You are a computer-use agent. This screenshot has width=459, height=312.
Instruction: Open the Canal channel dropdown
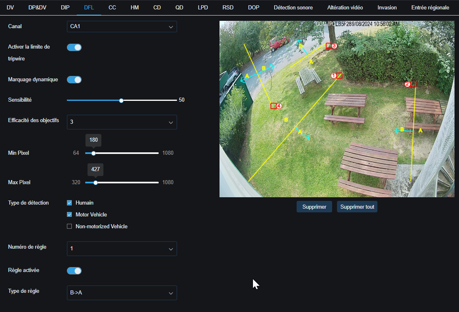click(122, 26)
